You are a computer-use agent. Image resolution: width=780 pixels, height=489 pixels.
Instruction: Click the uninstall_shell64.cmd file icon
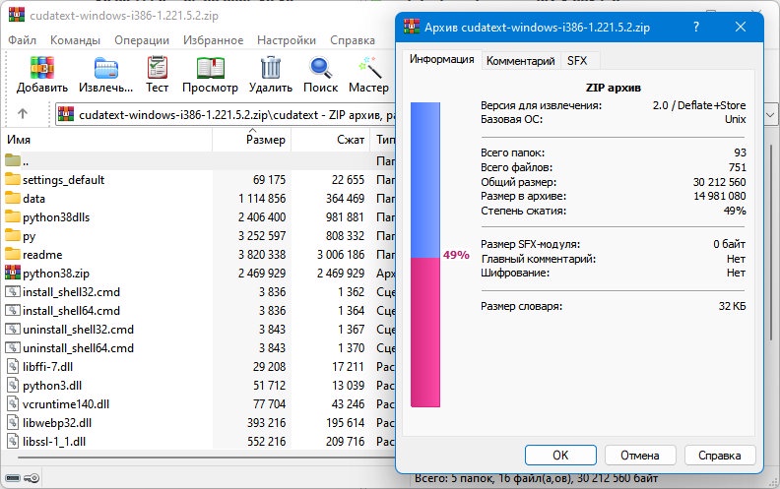(13, 348)
